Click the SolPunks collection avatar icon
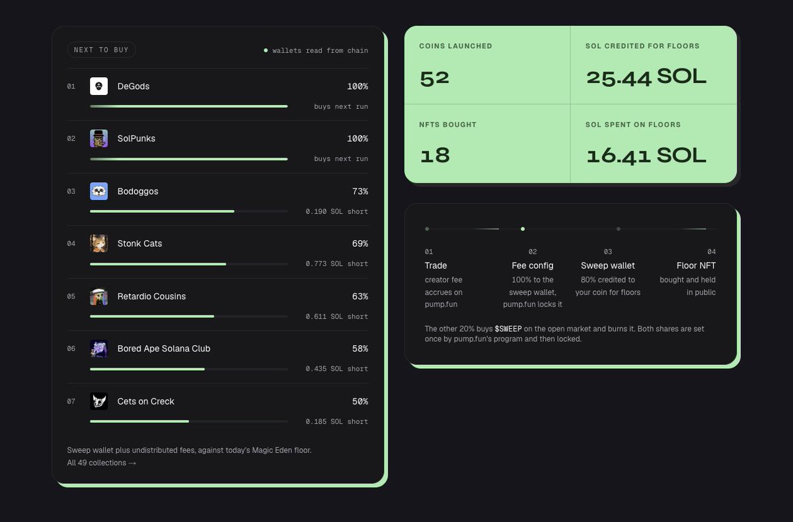This screenshot has height=522, width=793. [98, 139]
